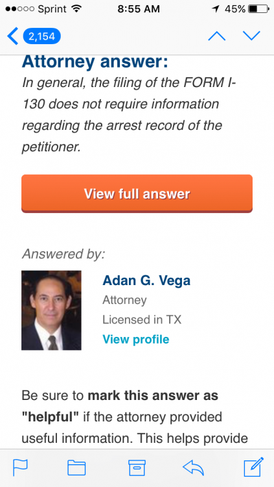
Task: Open the 2,154 unread mailbox badge
Action: (x=41, y=36)
